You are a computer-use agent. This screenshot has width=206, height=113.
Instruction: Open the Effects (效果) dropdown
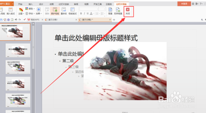(39, 11)
